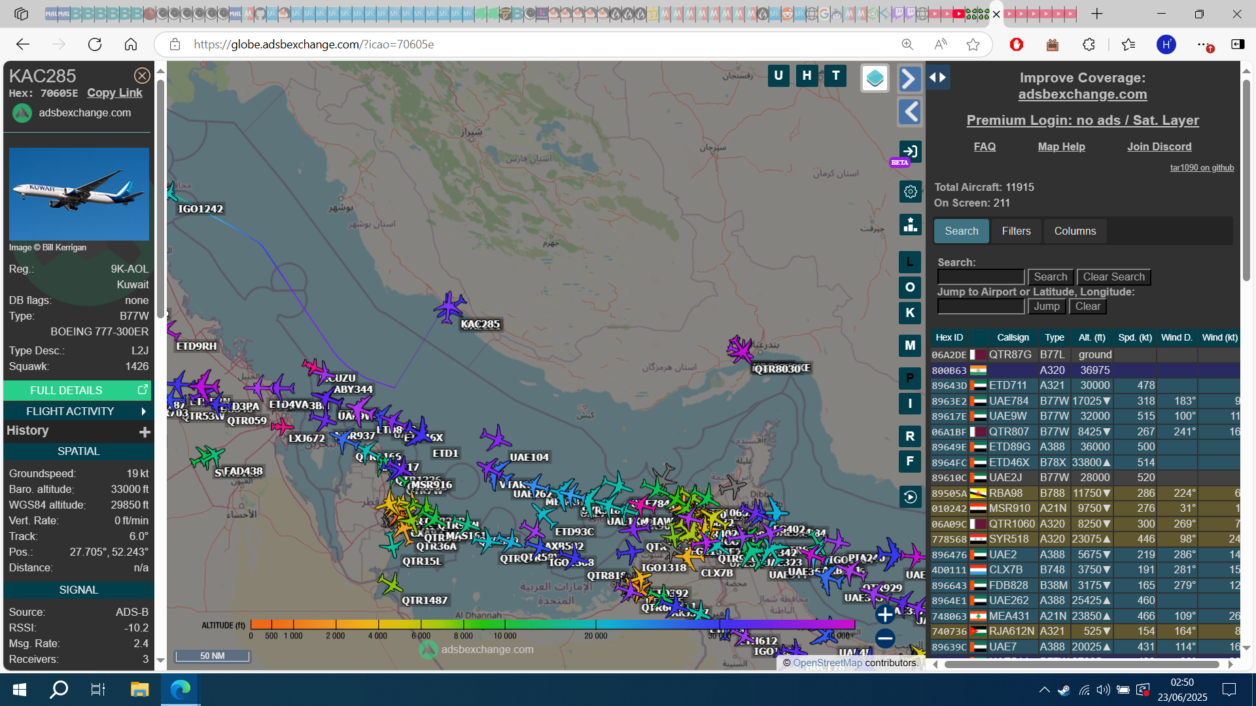Open Windows Start menu
Screen dimensions: 1256x706
20,690
